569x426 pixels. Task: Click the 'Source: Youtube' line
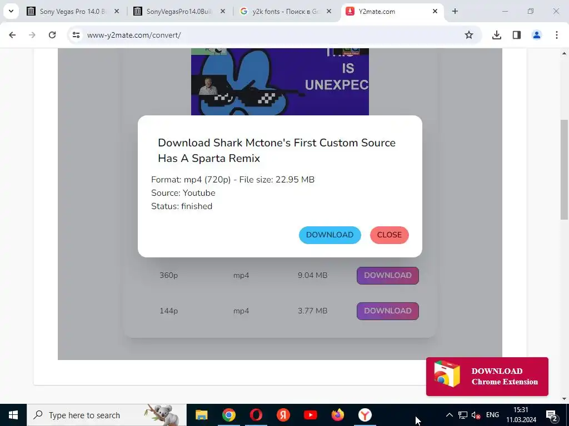pos(183,193)
